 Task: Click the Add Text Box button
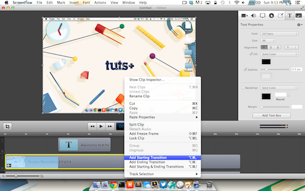(x=271, y=116)
